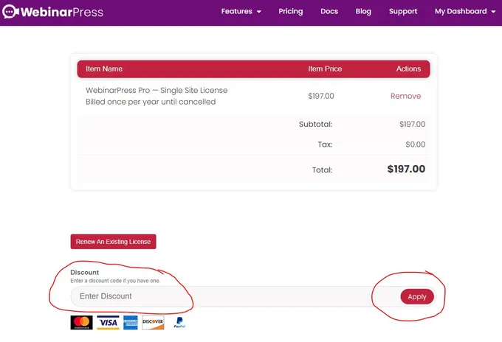Viewport: 502px width, 342px height.
Task: Go to the Pricing page
Action: [x=290, y=12]
